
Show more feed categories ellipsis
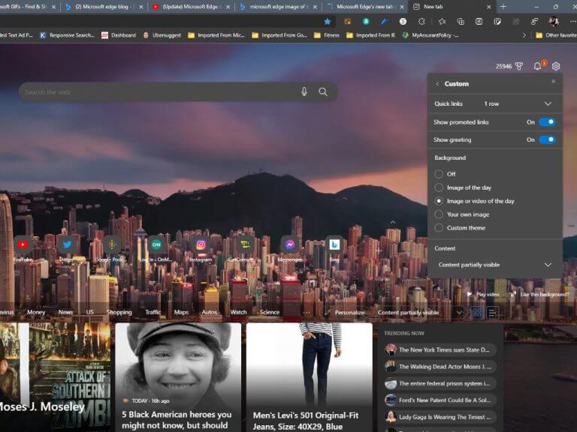click(x=307, y=313)
